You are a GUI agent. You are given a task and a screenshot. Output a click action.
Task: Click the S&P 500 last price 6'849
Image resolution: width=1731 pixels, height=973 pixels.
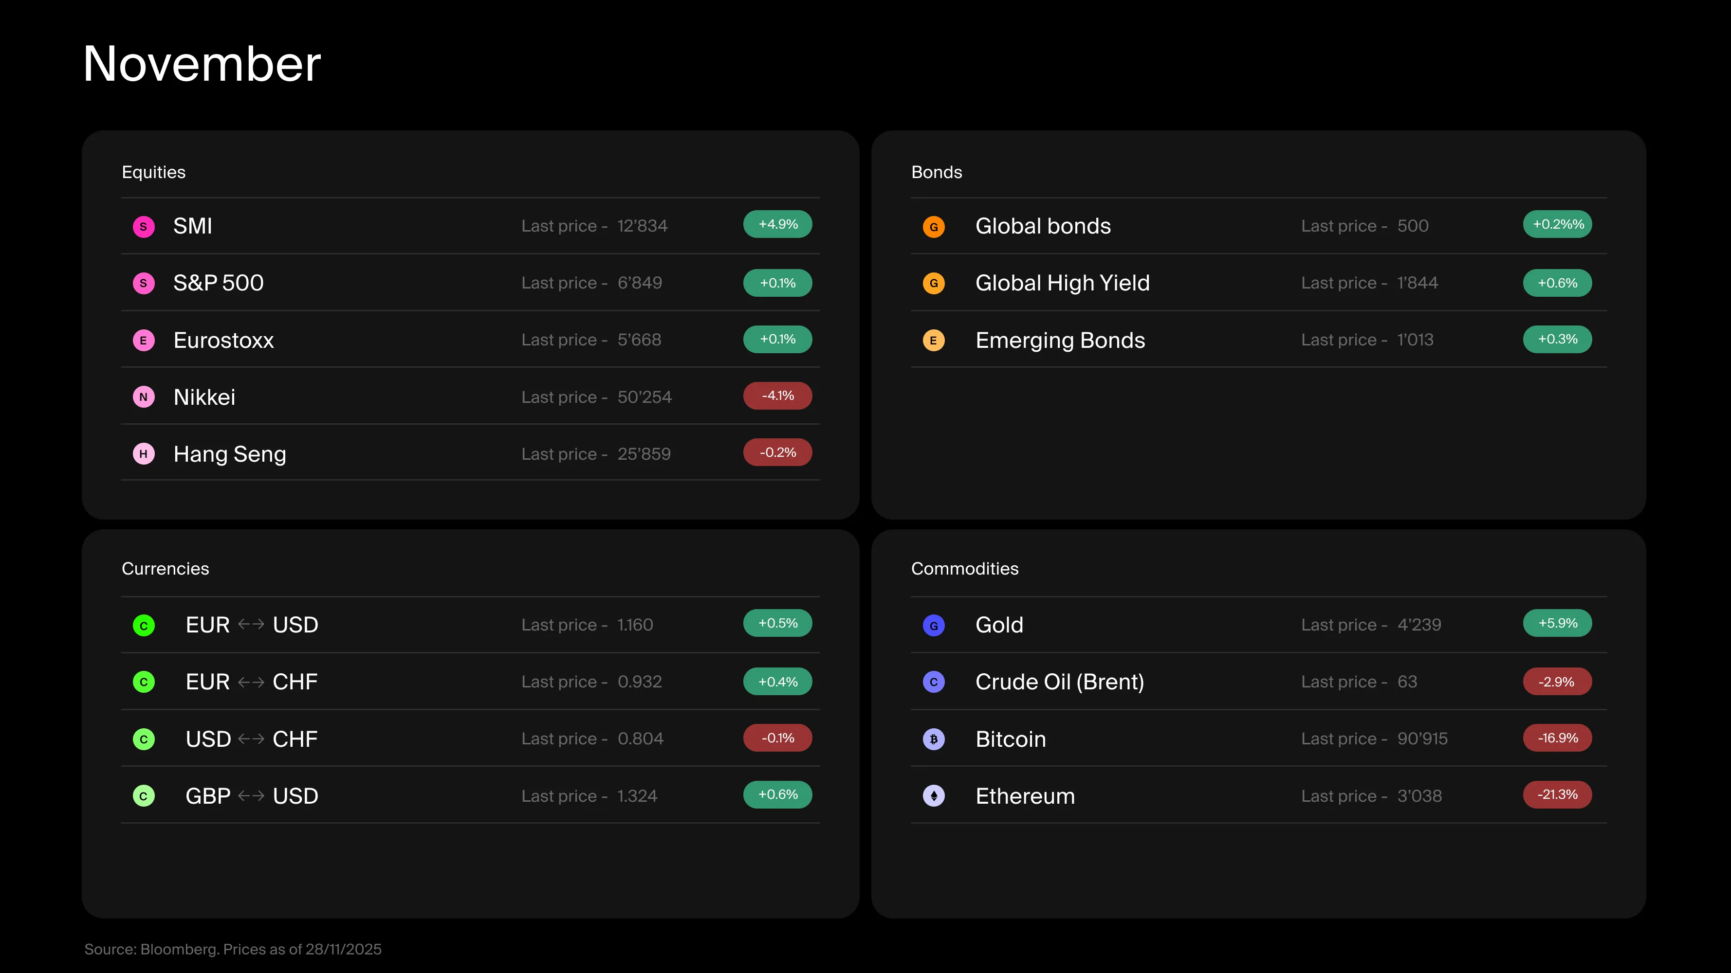[639, 283]
